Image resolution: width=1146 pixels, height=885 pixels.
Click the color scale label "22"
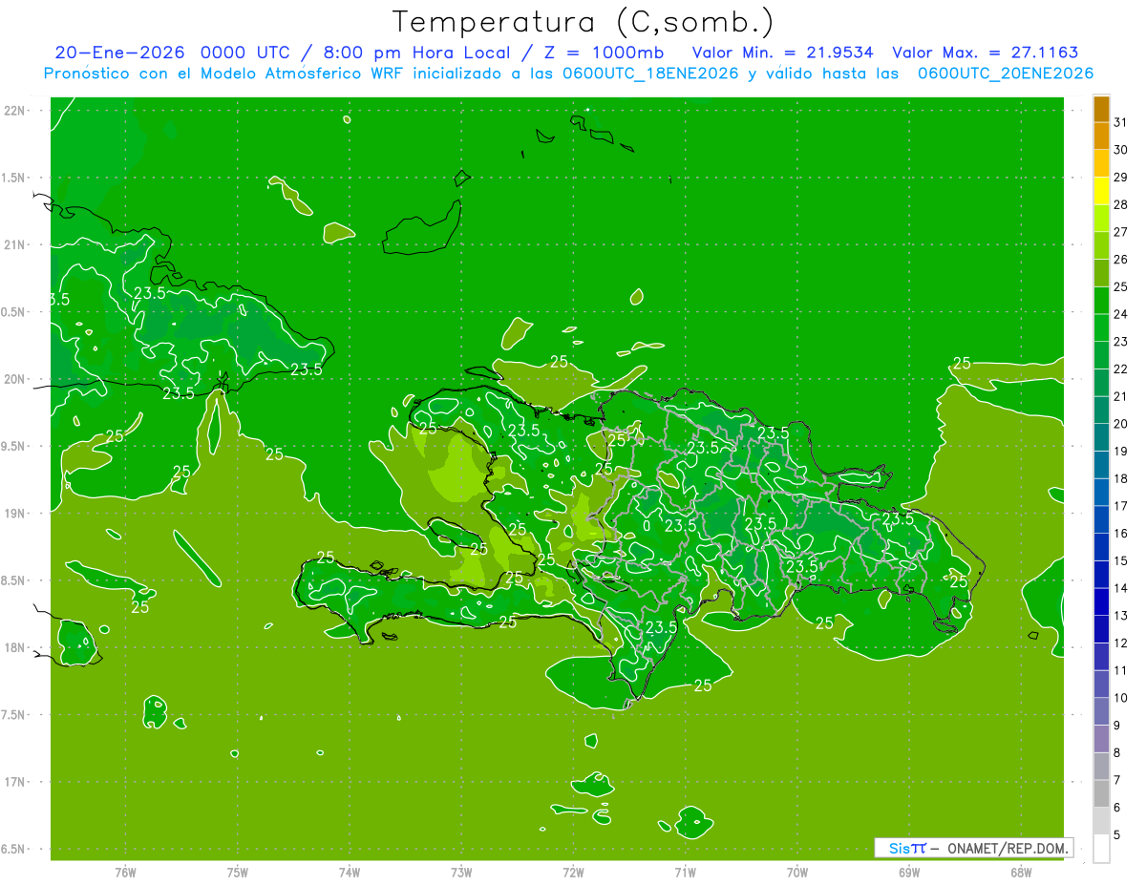pos(1121,369)
